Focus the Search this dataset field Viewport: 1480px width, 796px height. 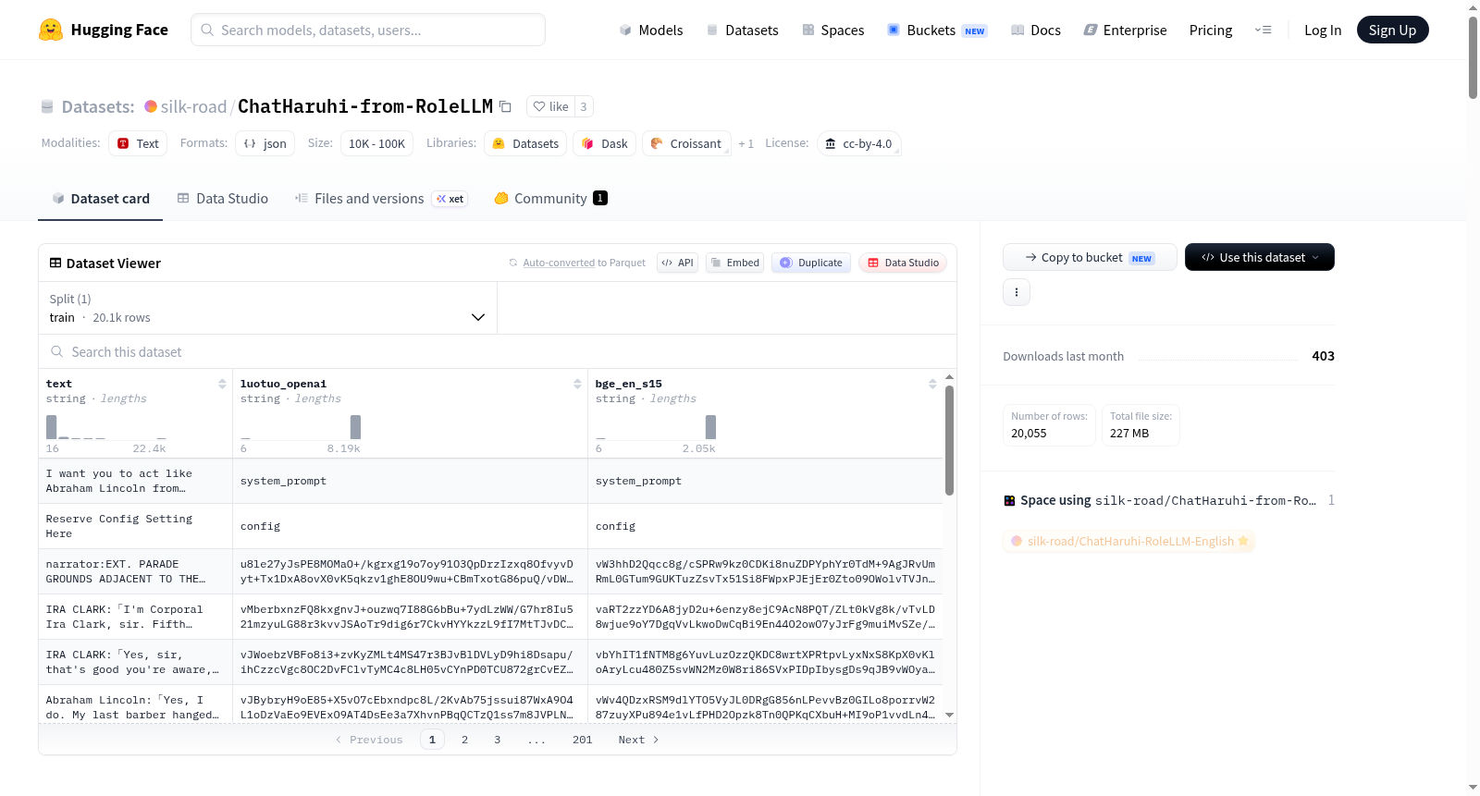498,352
